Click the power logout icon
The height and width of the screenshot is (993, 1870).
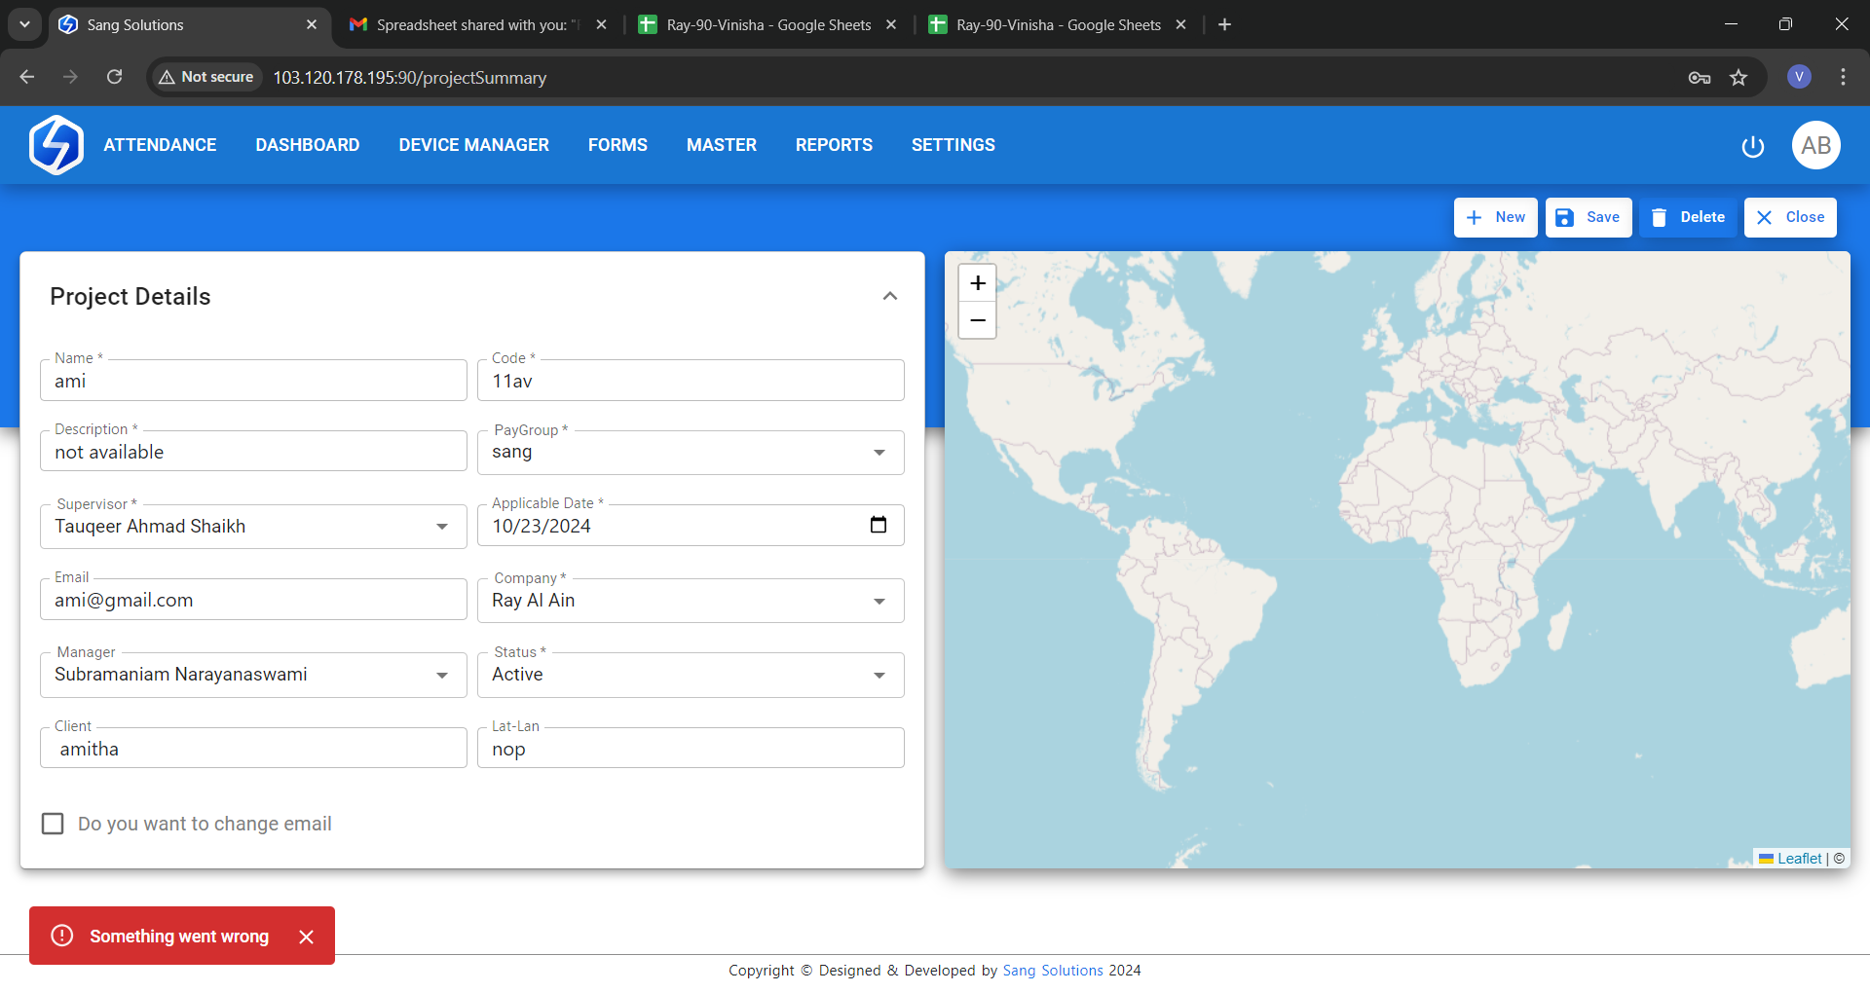(1752, 146)
